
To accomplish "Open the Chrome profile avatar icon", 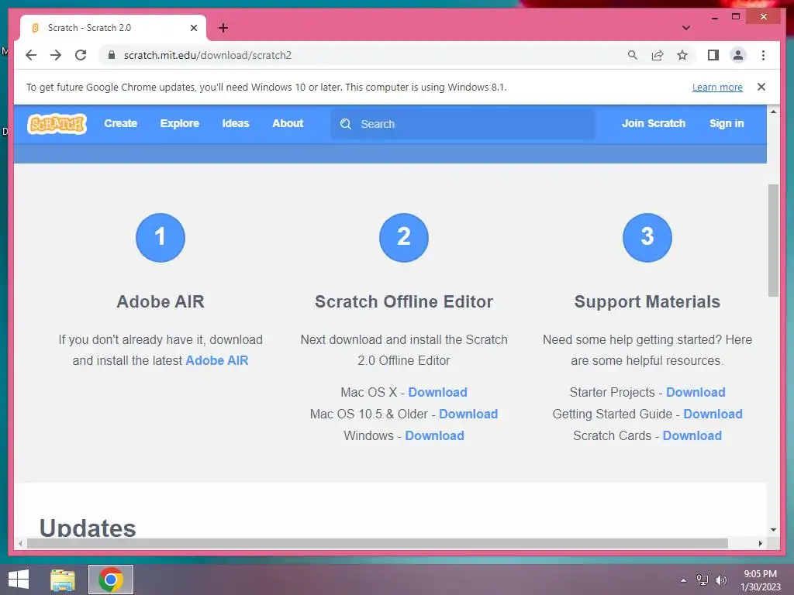I will pyautogui.click(x=738, y=55).
